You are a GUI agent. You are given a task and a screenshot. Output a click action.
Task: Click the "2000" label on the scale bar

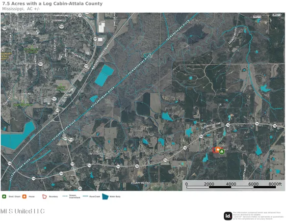[x=209, y=184]
